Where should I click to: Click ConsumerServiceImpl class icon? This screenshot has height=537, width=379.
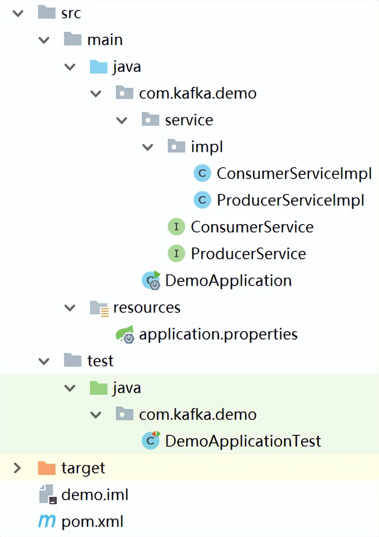point(202,174)
